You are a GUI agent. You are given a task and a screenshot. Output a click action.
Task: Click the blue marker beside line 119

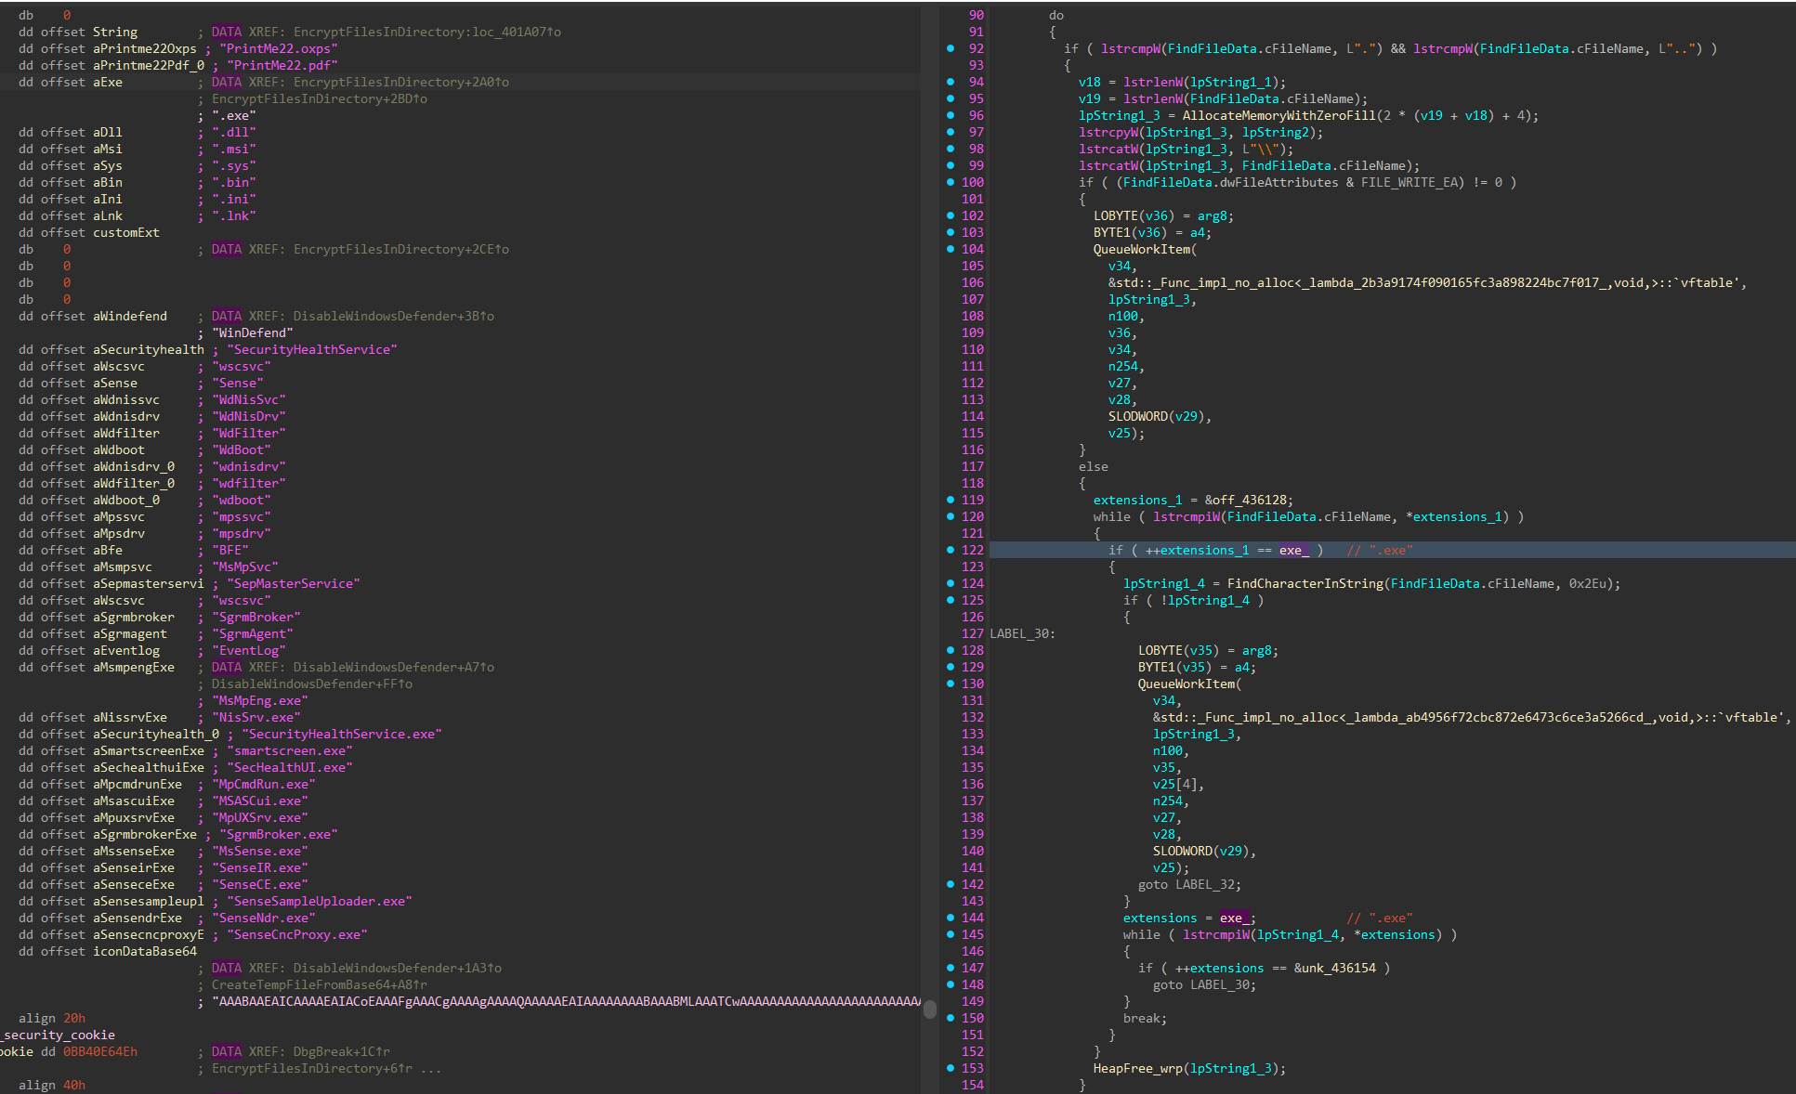[x=950, y=500]
